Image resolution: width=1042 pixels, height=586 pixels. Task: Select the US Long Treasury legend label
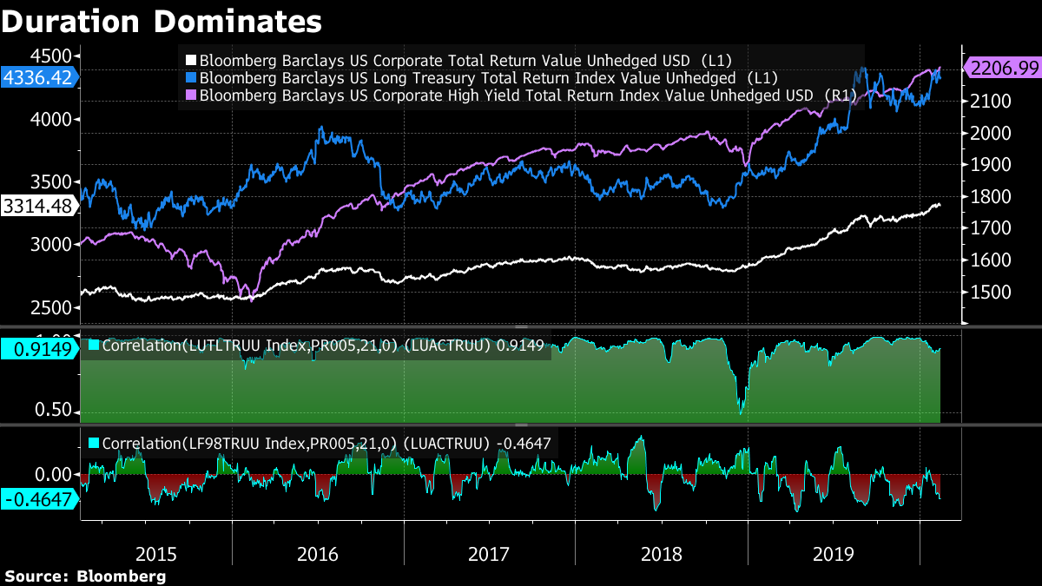tap(467, 78)
